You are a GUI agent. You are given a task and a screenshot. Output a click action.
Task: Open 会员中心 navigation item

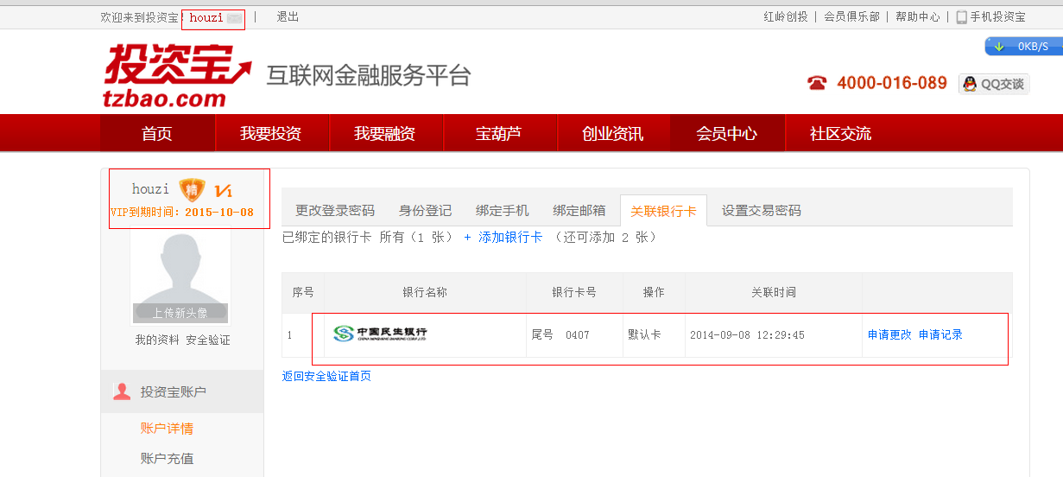point(727,133)
